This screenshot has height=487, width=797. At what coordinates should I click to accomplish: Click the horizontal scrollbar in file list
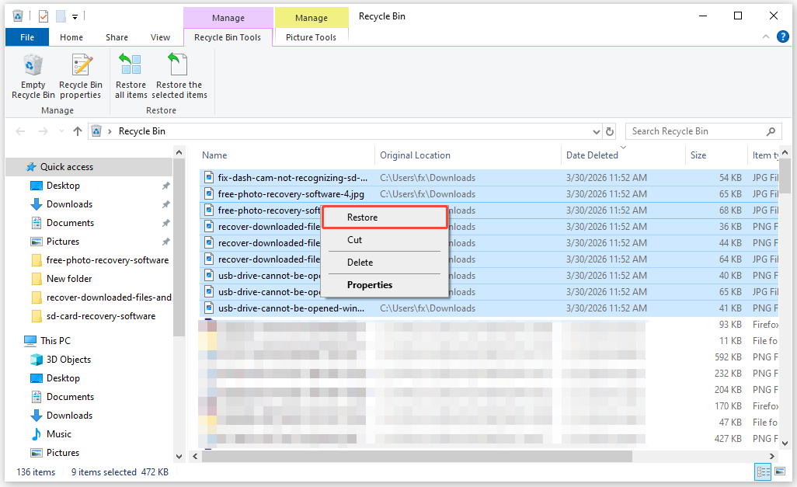click(x=417, y=456)
